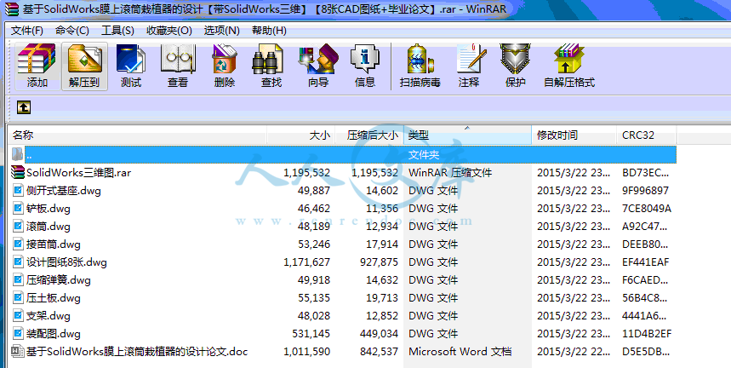Select file name 支架.dwg

(x=48, y=316)
